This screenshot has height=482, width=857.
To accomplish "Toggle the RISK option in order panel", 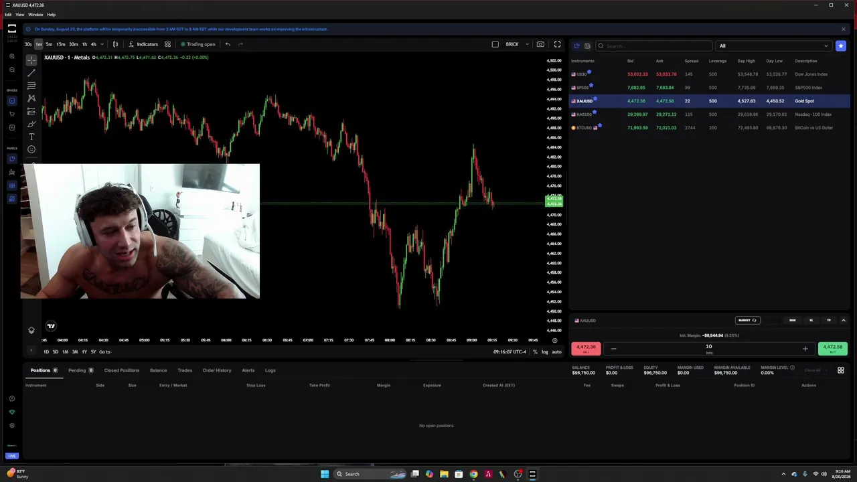I will [x=793, y=320].
